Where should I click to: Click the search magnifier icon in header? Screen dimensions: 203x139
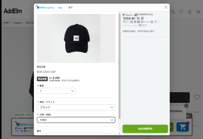click(x=172, y=12)
